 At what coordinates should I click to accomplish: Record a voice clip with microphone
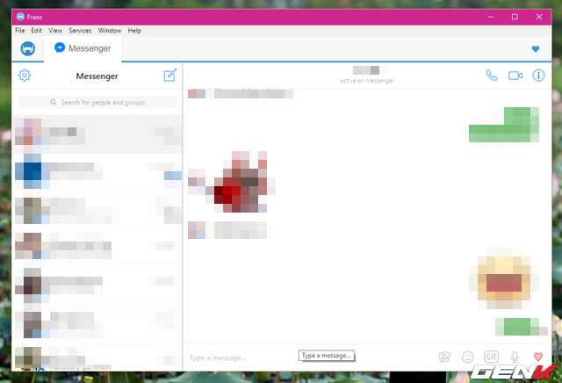(x=515, y=358)
